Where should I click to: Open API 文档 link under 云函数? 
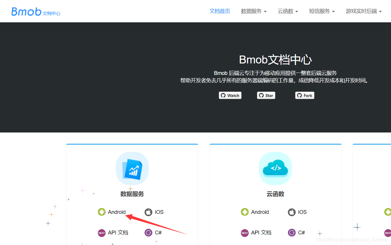point(261,233)
